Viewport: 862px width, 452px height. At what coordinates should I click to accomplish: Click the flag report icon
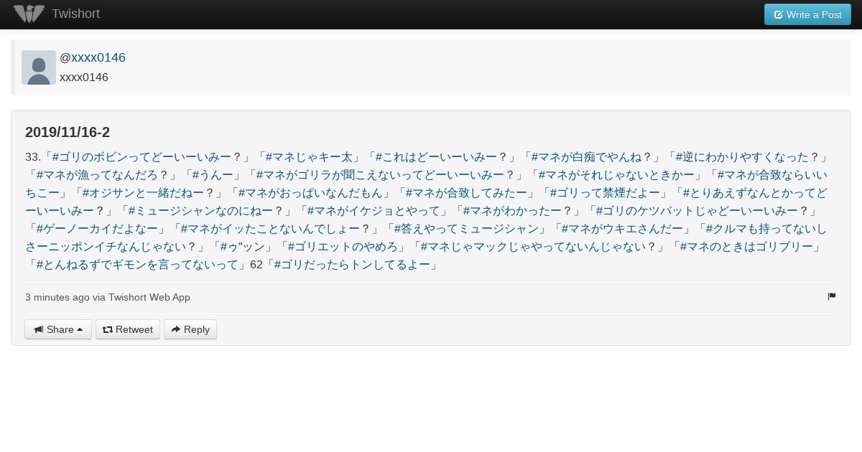[x=832, y=296]
